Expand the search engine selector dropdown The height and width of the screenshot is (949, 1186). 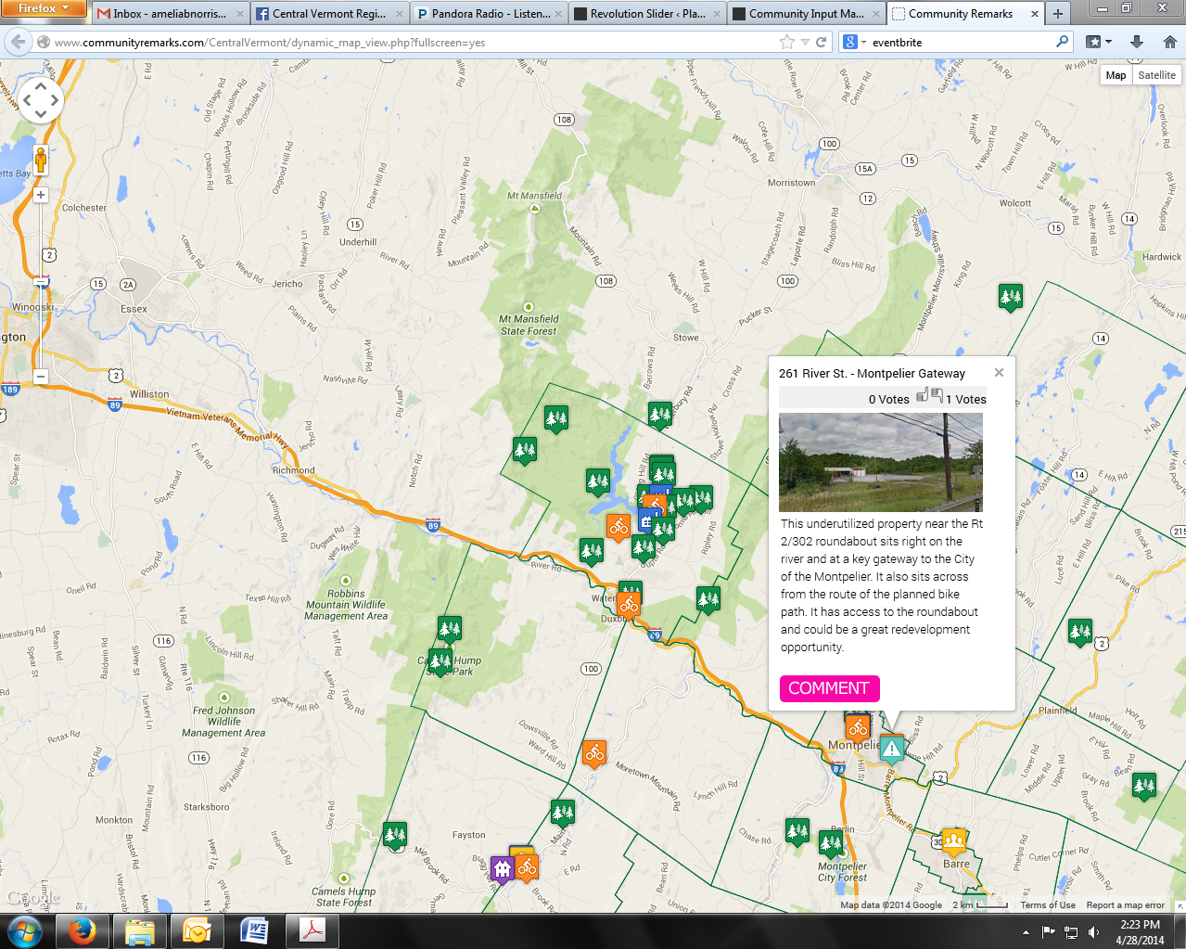(x=854, y=42)
